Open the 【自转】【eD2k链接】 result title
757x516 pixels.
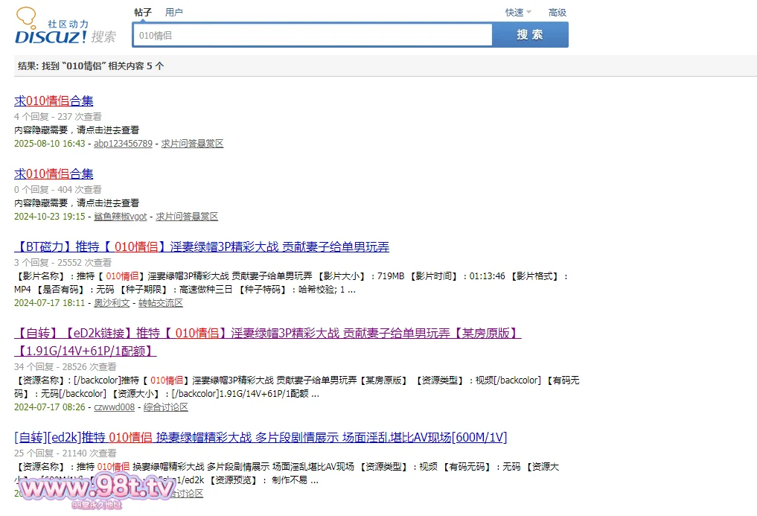[x=267, y=333]
